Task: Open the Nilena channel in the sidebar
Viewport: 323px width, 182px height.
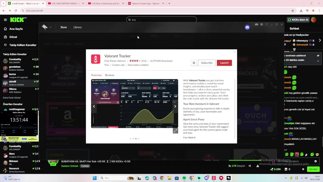Action: click(20, 90)
